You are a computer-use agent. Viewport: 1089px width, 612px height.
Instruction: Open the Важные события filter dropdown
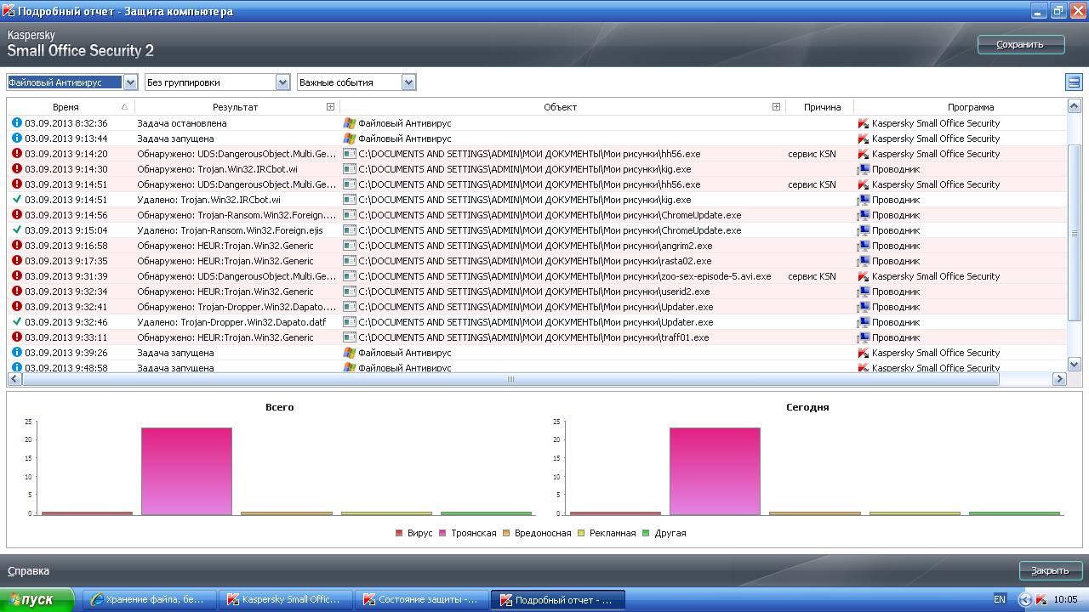[408, 82]
